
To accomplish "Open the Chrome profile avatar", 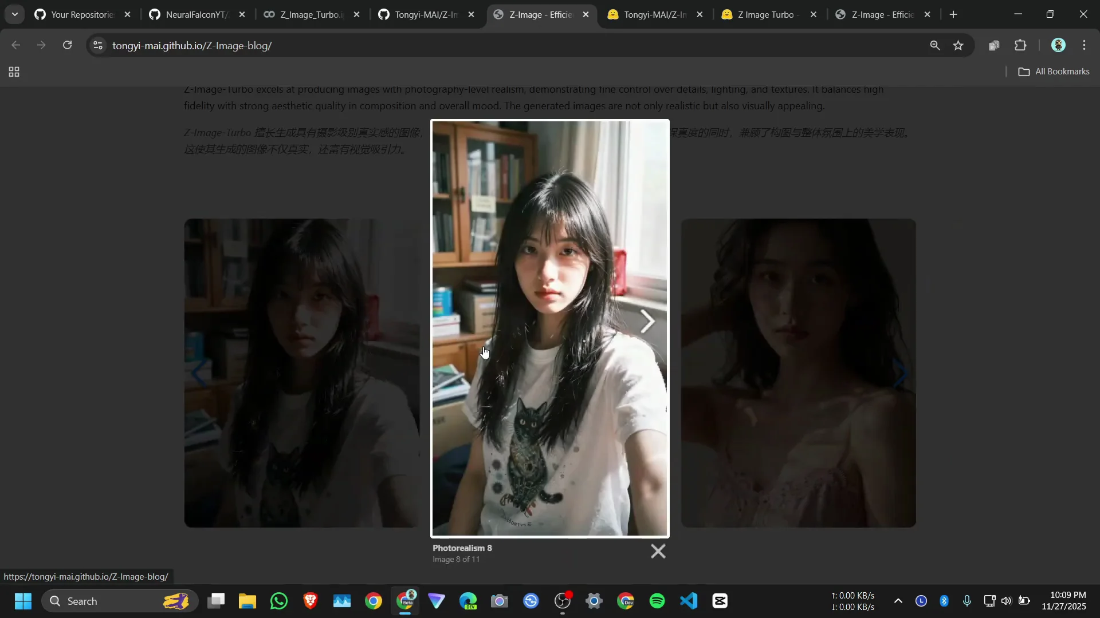I will pos(1059,45).
